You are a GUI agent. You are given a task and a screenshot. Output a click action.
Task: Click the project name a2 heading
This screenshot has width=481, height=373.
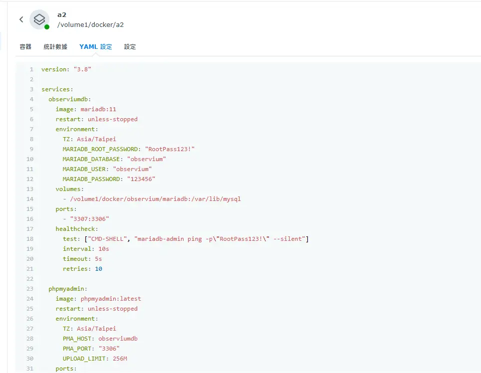tap(62, 15)
